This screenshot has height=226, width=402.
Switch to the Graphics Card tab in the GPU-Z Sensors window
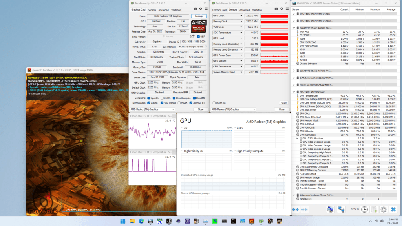219,10
